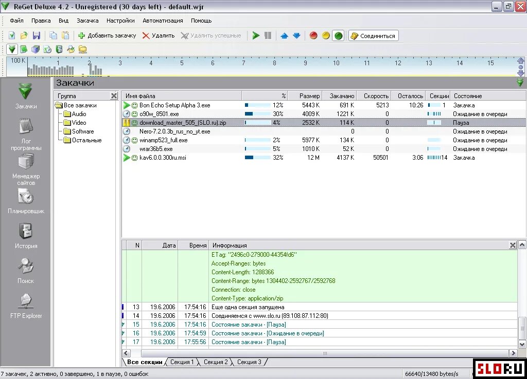Sort by Имя файла column header
This screenshot has width=527, height=379.
pos(182,96)
